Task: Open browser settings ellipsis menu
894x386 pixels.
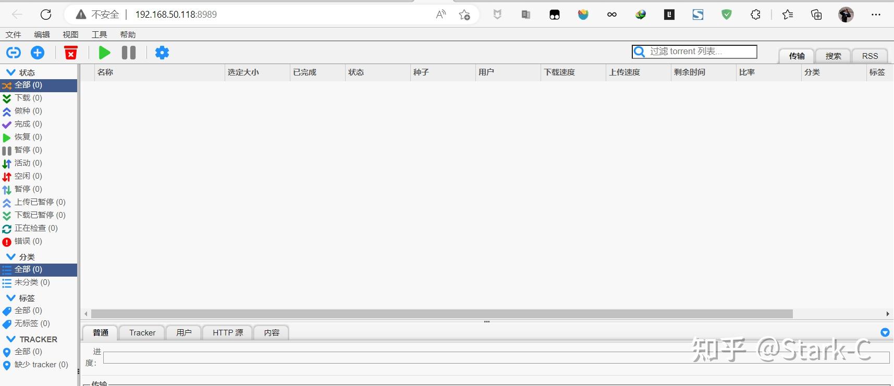Action: (x=876, y=15)
